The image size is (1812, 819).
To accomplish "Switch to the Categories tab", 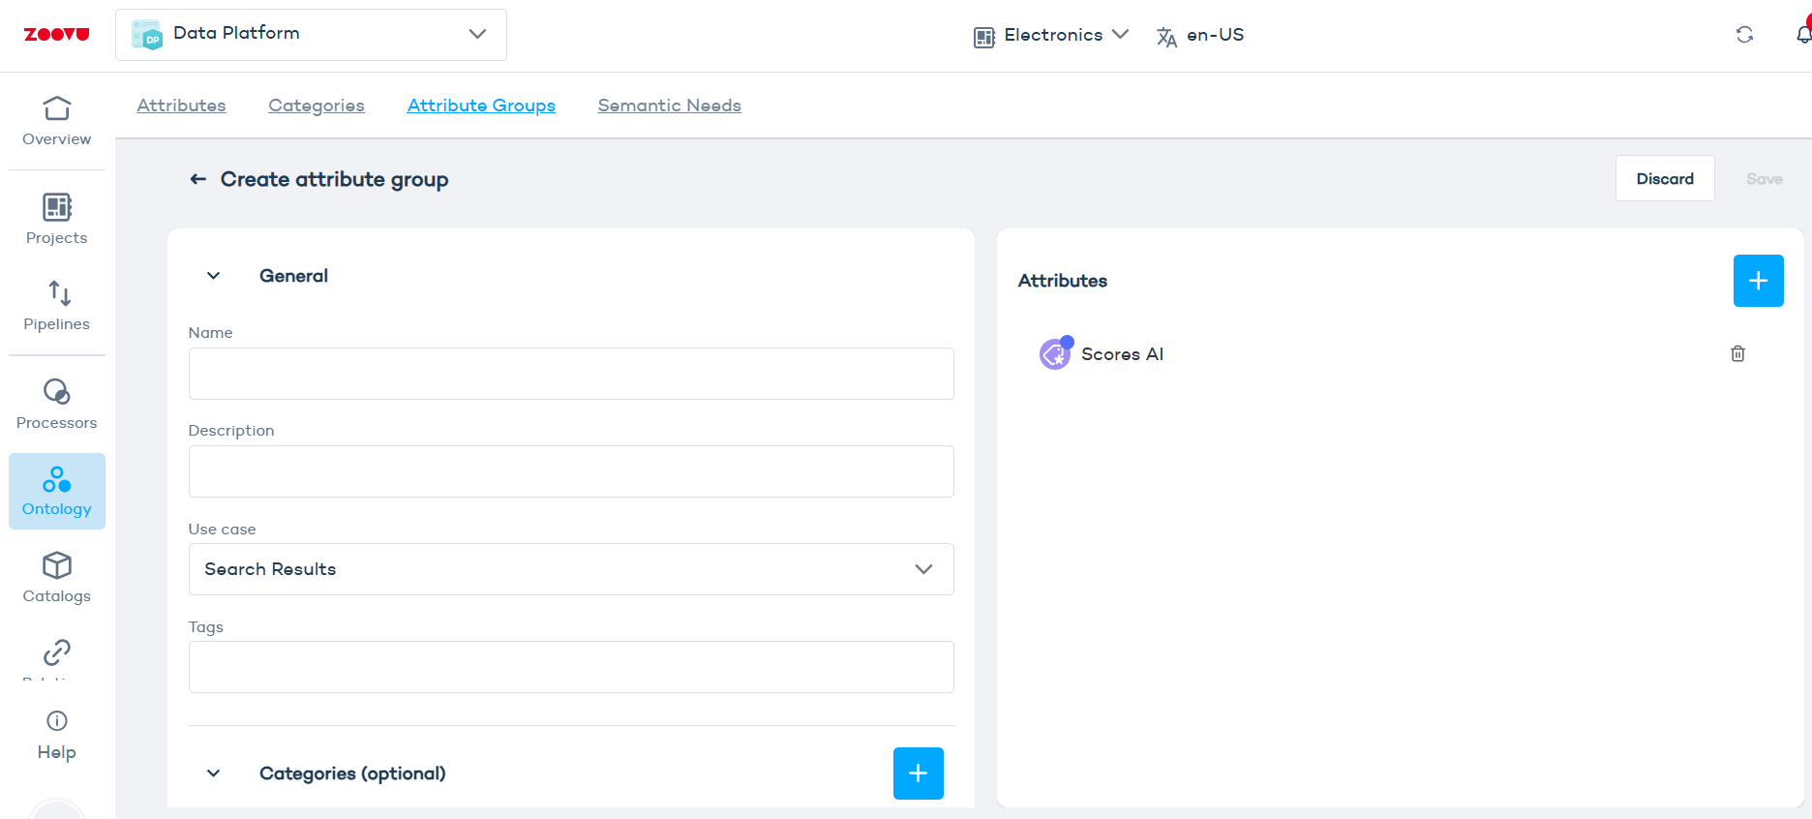I will [x=317, y=106].
